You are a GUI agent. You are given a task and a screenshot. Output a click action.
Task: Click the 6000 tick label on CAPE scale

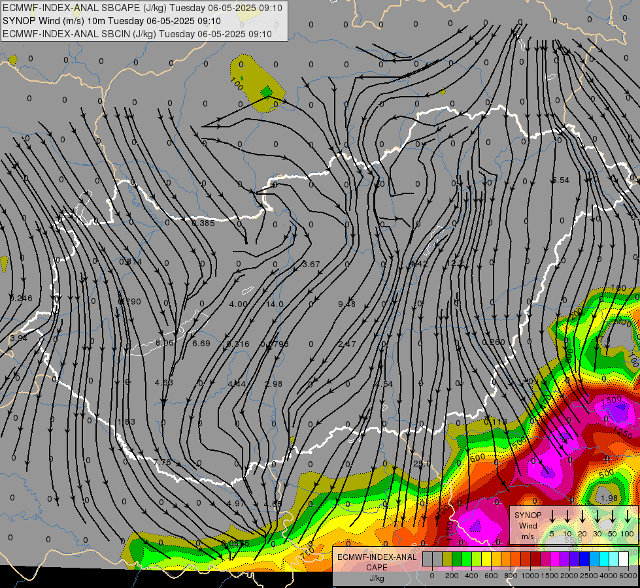click(x=628, y=576)
